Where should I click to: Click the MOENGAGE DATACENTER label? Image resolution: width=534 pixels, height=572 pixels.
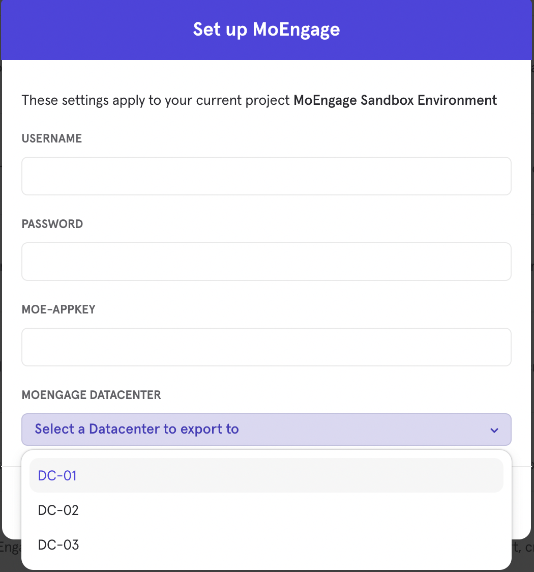[91, 395]
